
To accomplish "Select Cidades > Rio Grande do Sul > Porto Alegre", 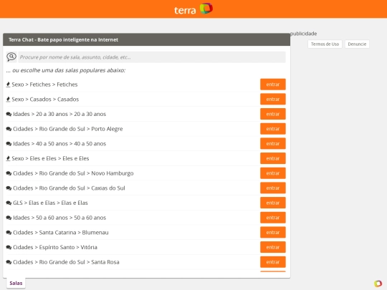I will (x=68, y=129).
